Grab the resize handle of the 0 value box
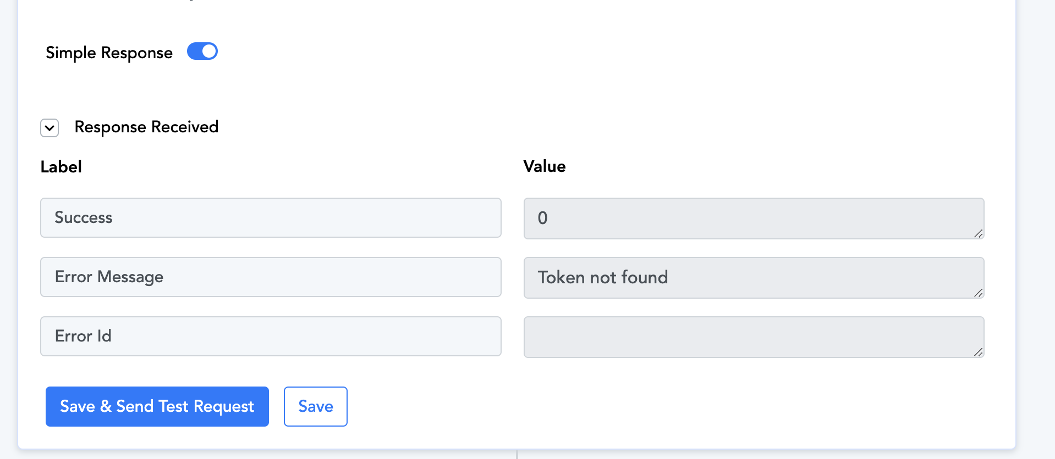This screenshot has width=1055, height=459. (x=978, y=234)
